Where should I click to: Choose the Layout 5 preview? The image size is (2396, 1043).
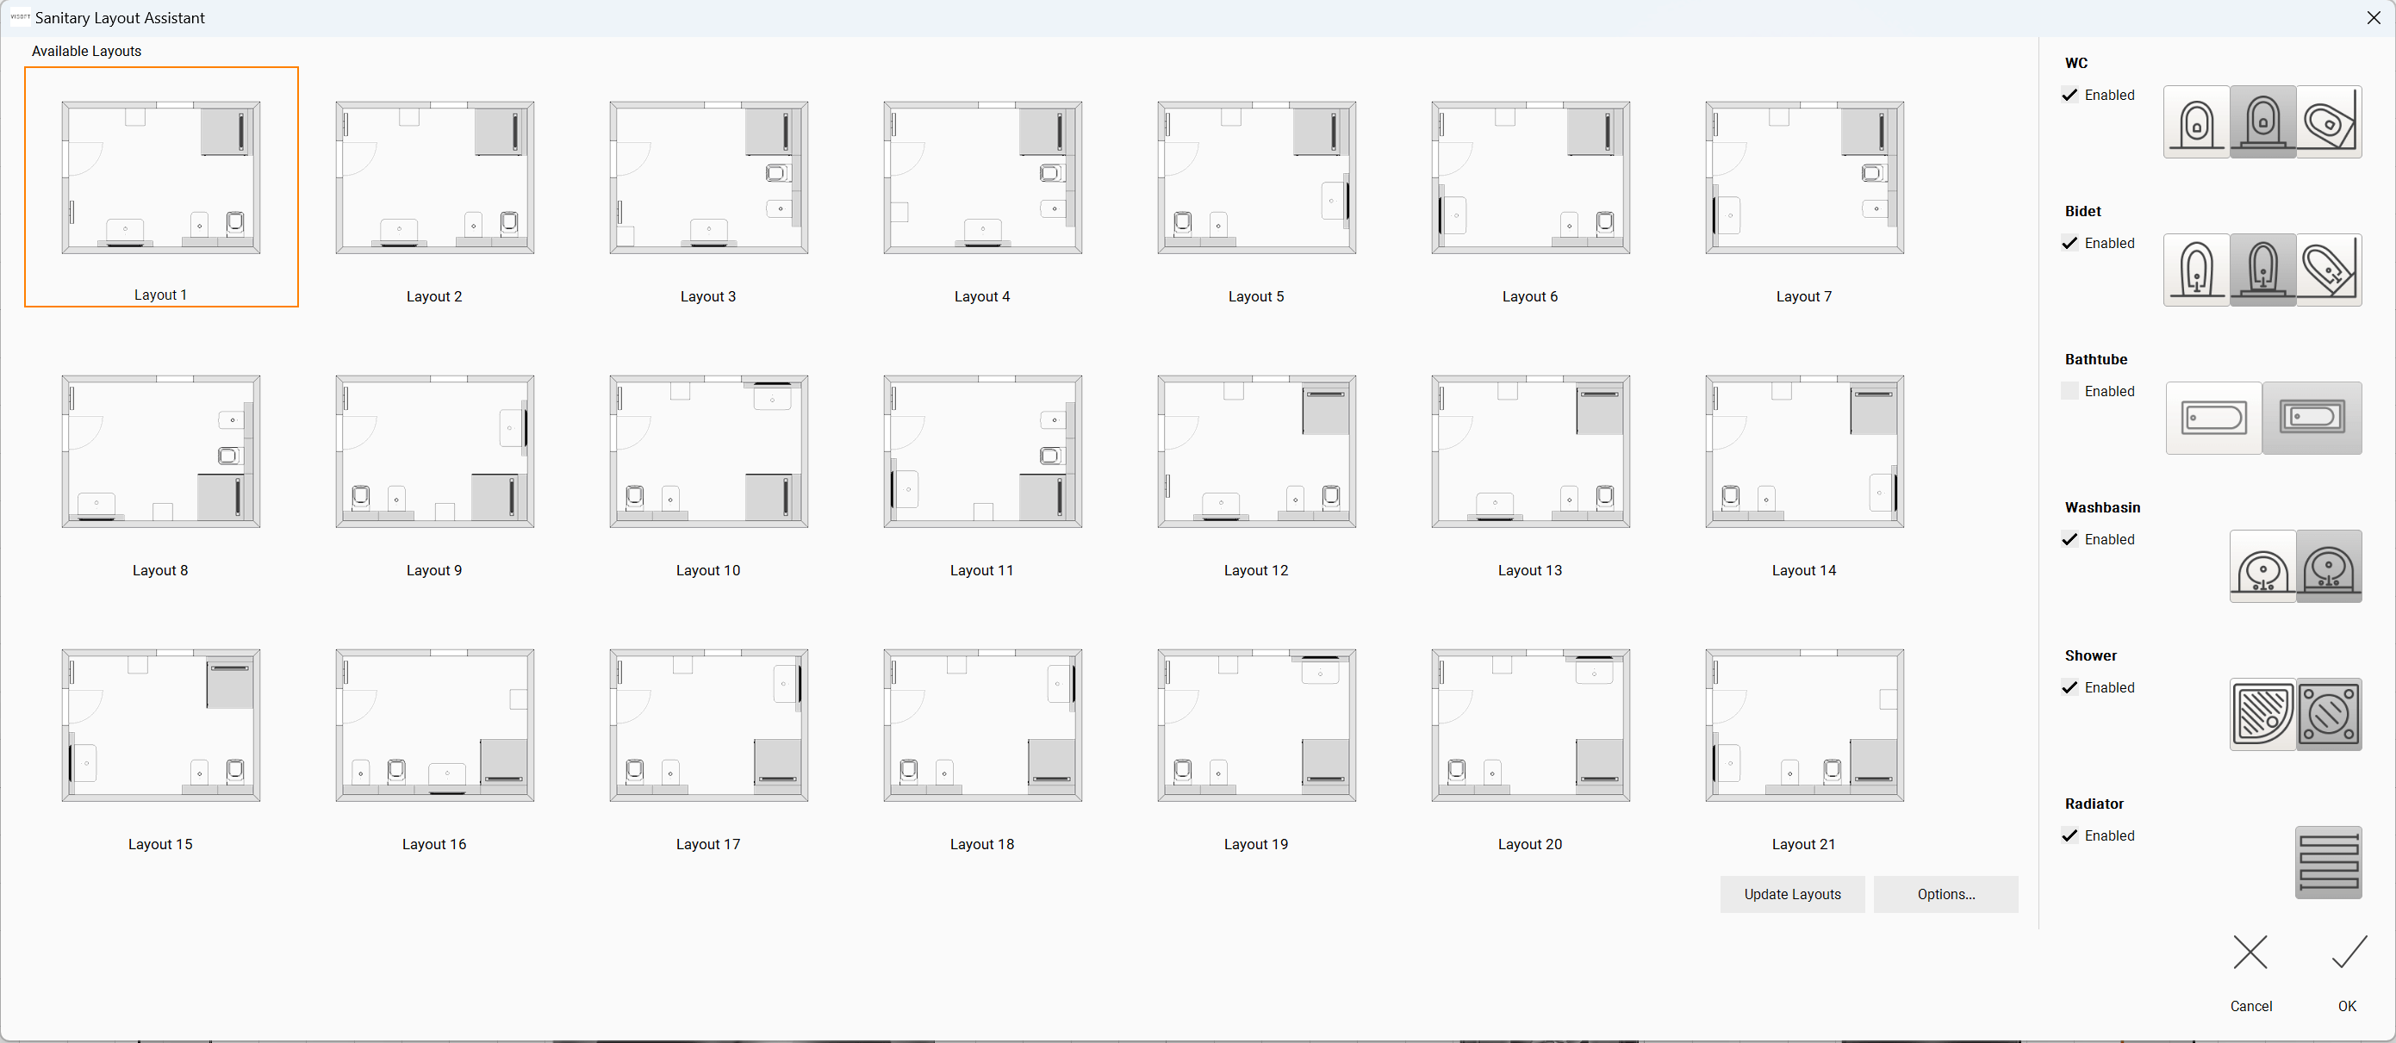1257,177
